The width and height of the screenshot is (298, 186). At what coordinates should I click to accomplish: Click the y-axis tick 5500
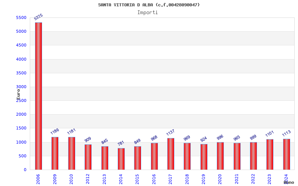[21, 17]
